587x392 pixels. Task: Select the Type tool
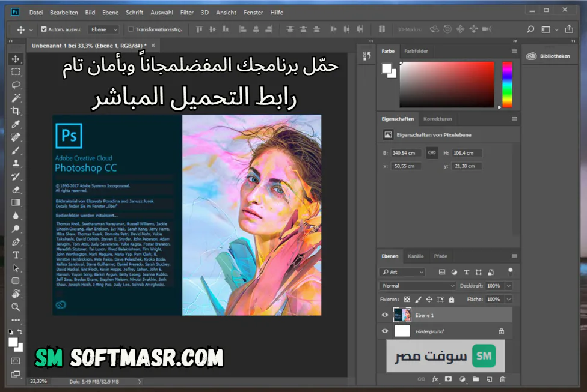tap(16, 255)
